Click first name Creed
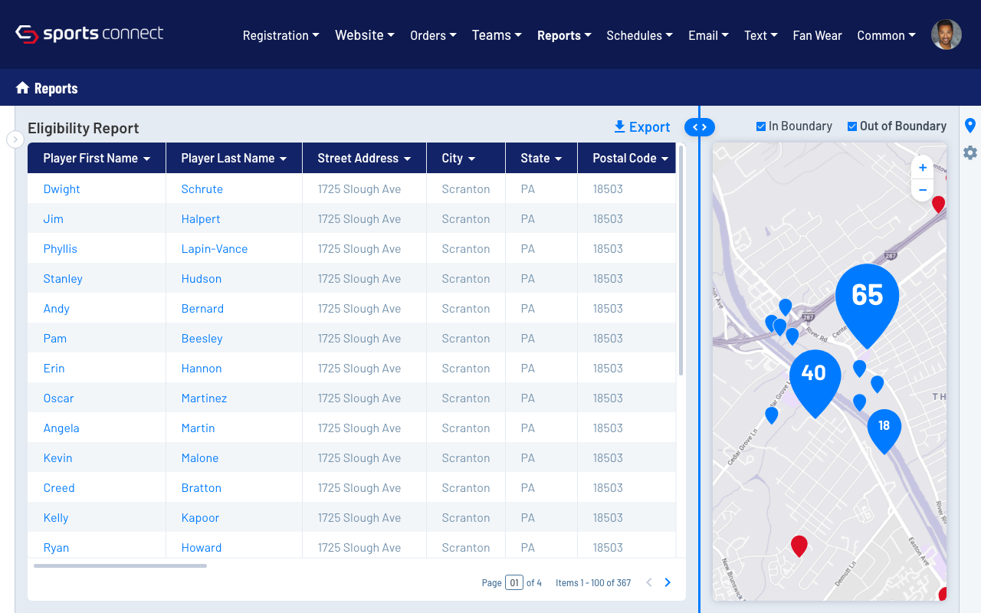 59,488
